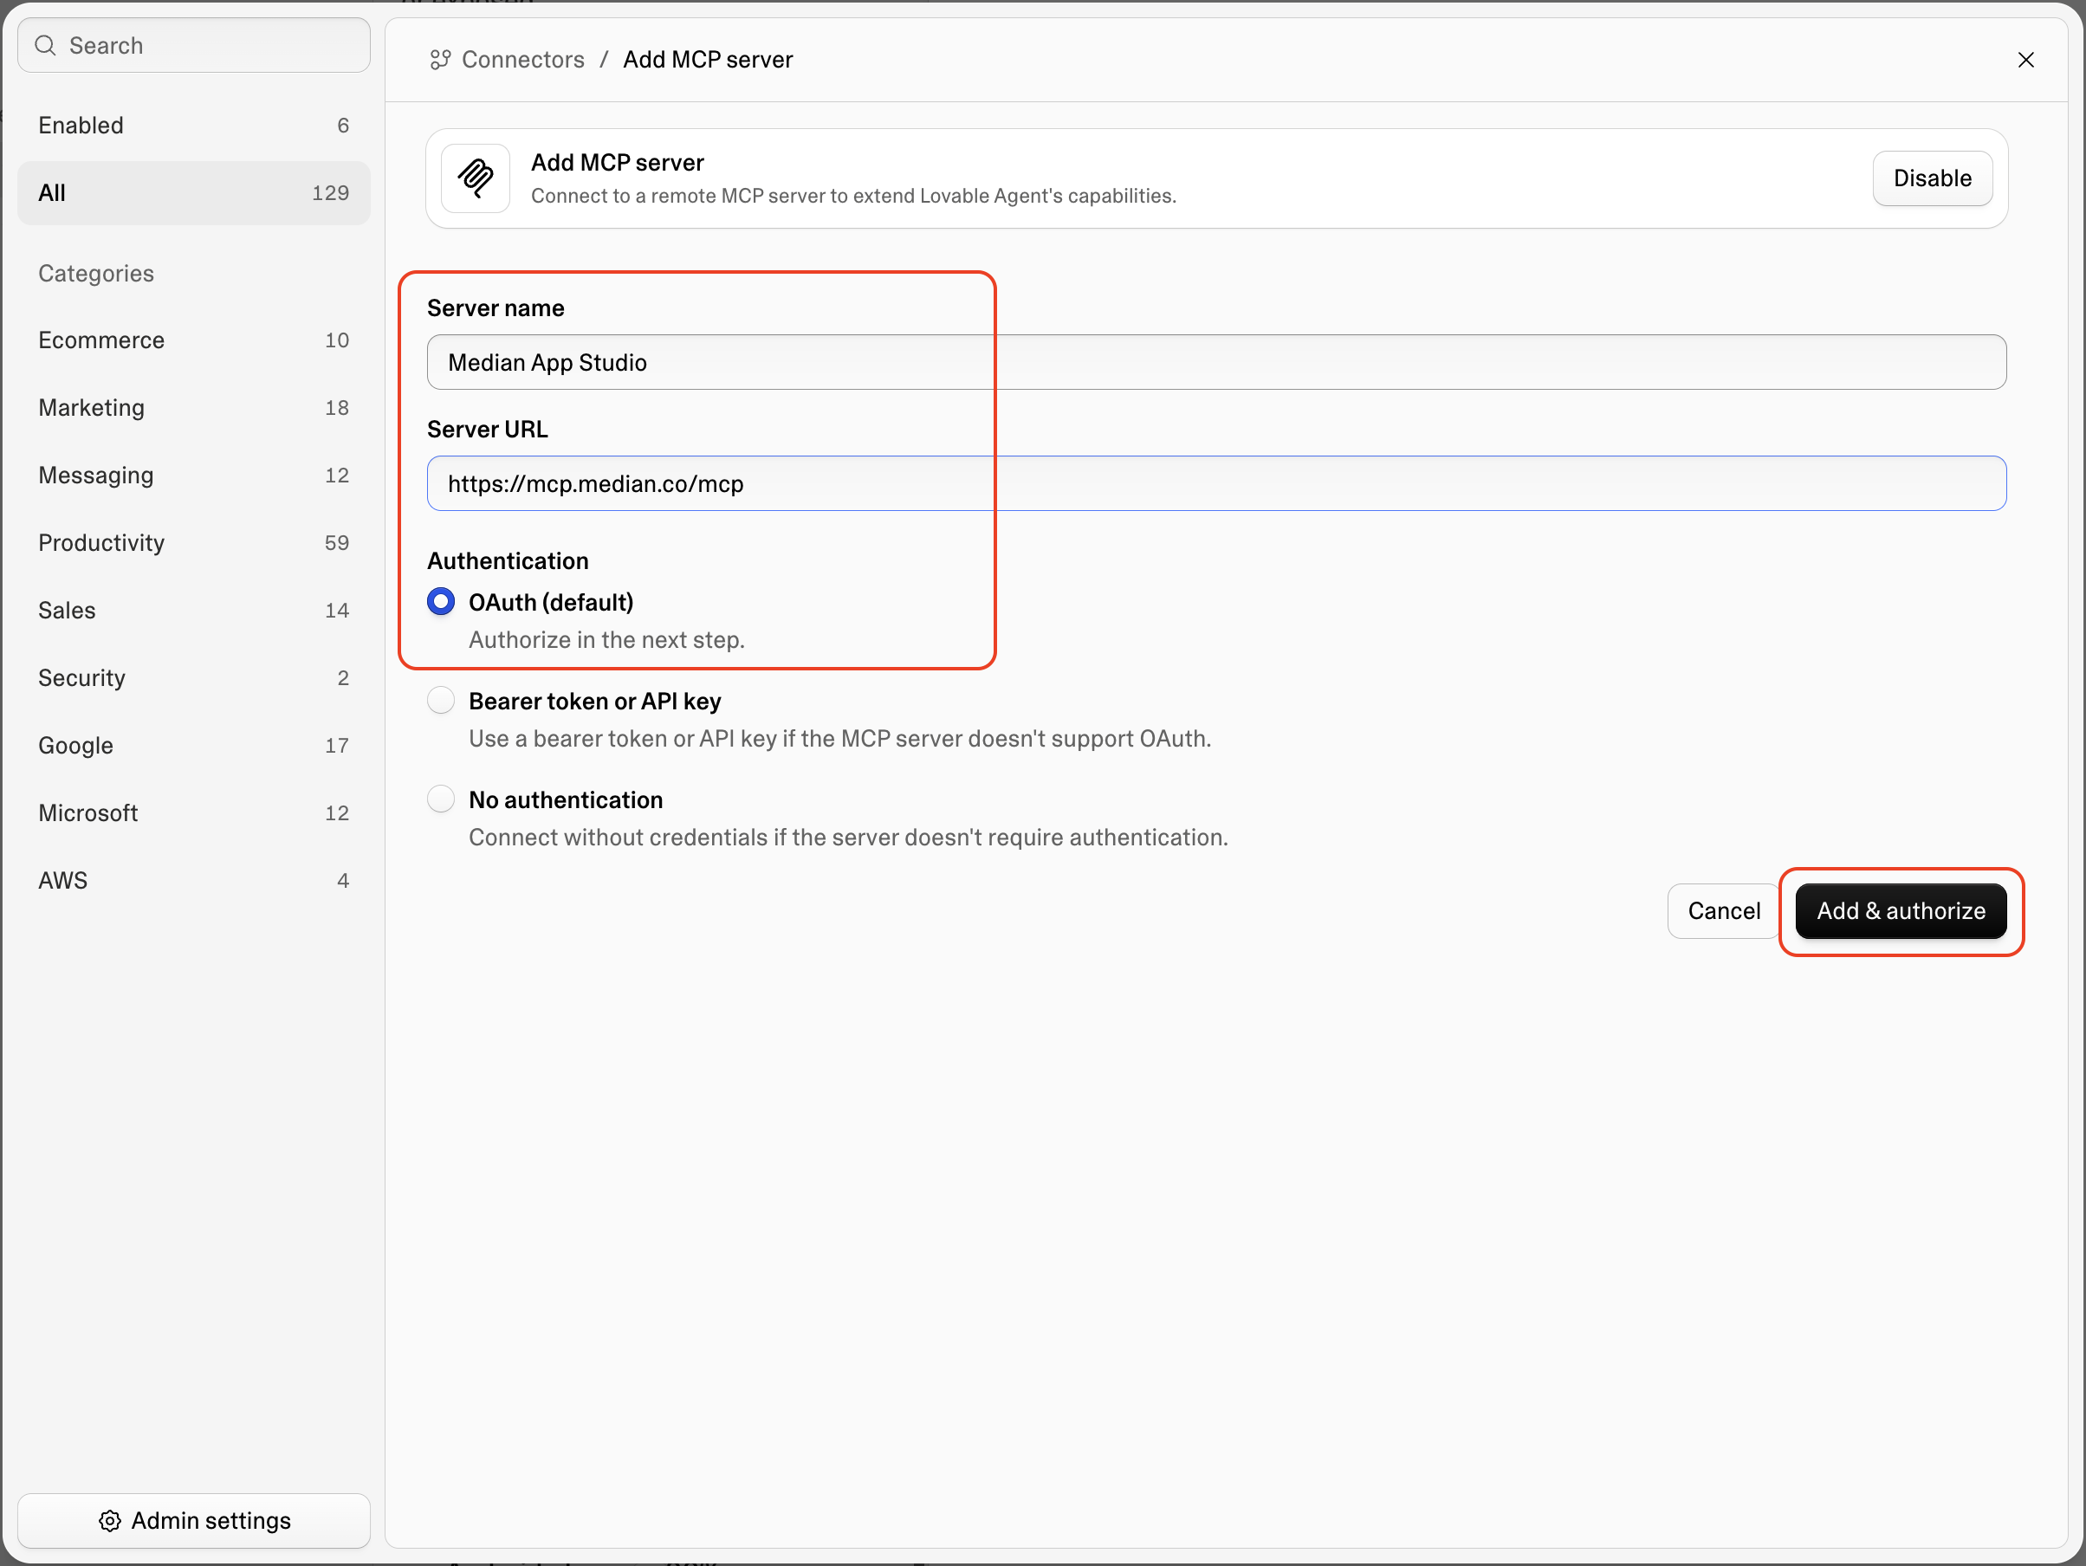This screenshot has height=1566, width=2086.
Task: Cancel adding the MCP server
Action: click(x=1723, y=910)
